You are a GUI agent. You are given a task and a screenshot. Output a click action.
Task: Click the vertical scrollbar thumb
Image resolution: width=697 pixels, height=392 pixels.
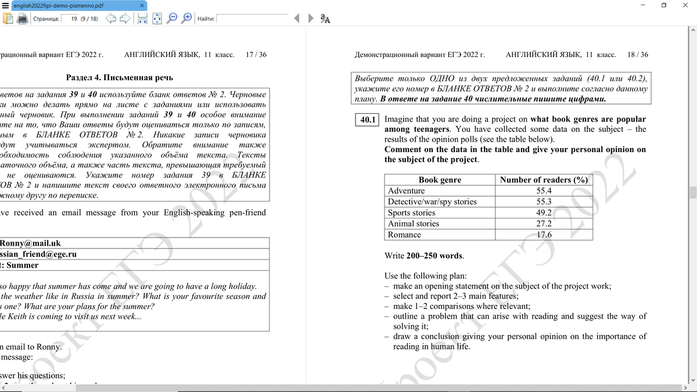point(692,193)
